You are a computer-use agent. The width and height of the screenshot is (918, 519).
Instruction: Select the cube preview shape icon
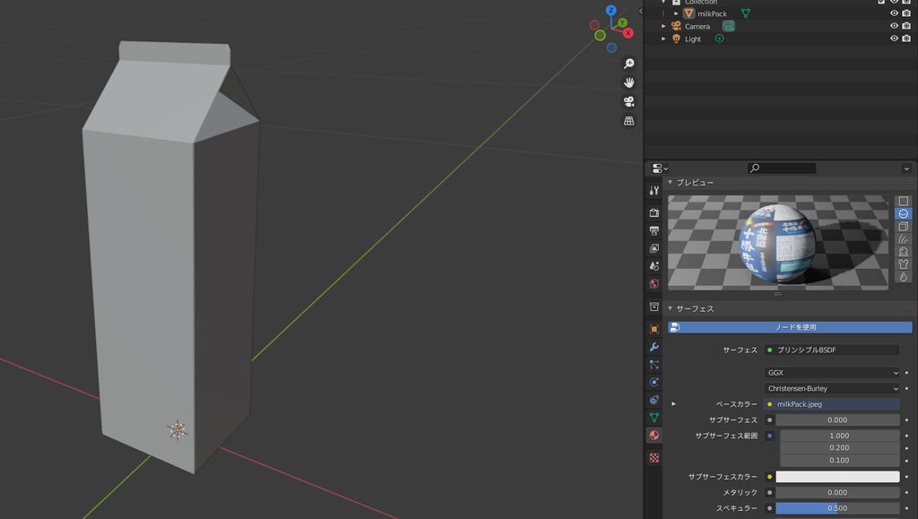904,226
